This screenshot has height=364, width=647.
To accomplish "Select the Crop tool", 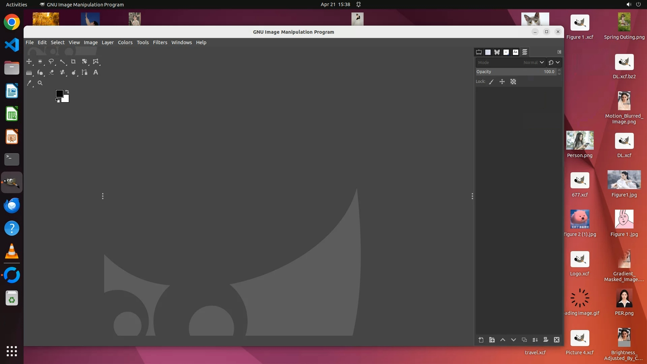I will coord(73,62).
